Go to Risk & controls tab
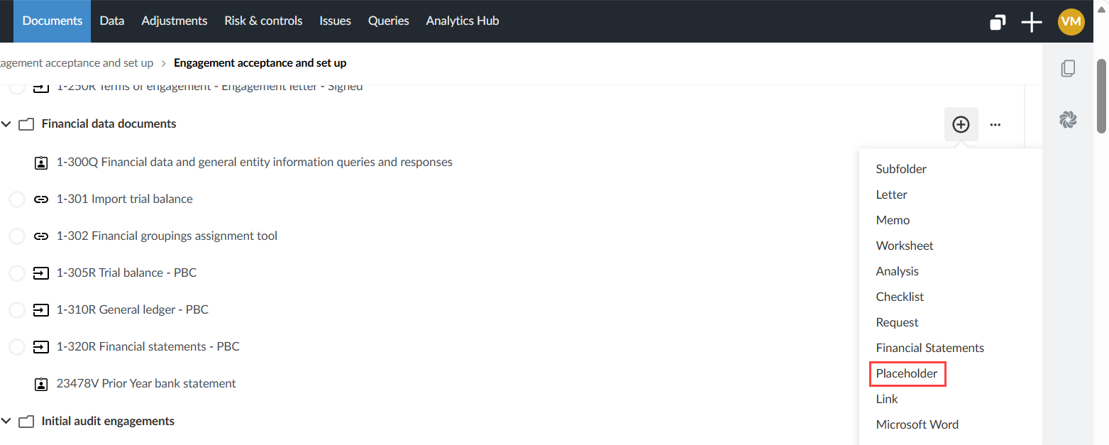Screen dimensions: 1109x445 pos(263,21)
